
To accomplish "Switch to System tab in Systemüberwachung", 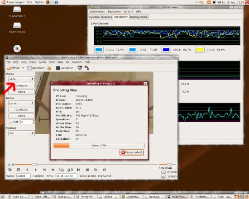I will 94,17.
